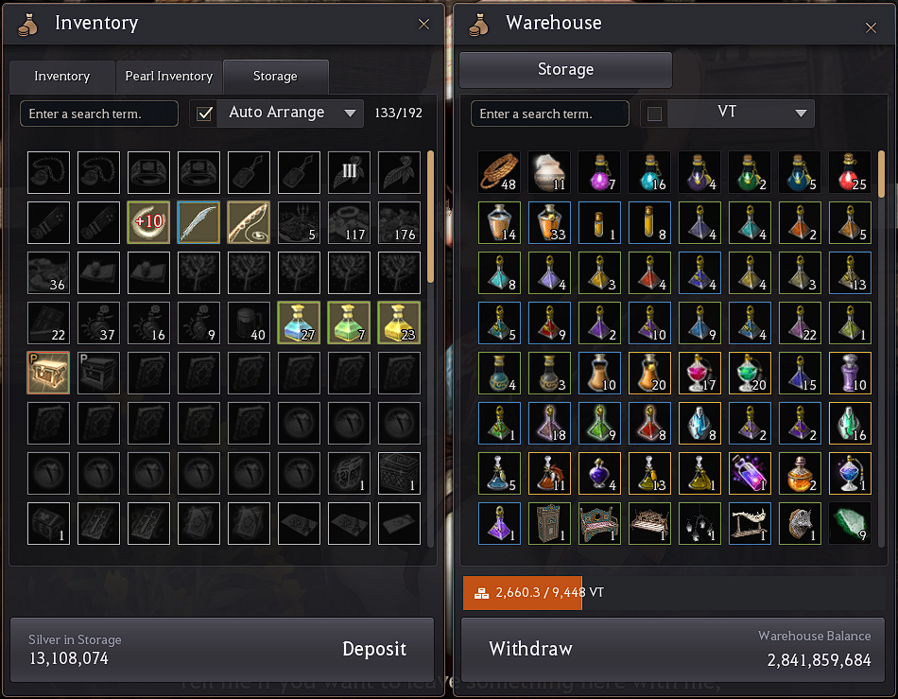The height and width of the screenshot is (699, 898).
Task: Open the VT sort dropdown
Action: (x=740, y=114)
